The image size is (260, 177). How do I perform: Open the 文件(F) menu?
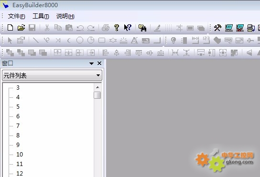click(x=16, y=16)
